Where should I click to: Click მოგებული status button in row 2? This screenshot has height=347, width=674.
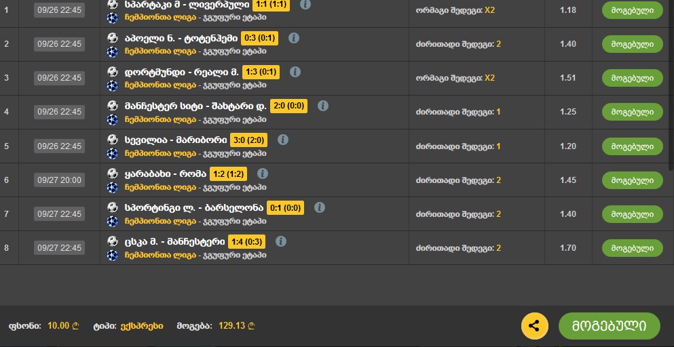pos(633,44)
